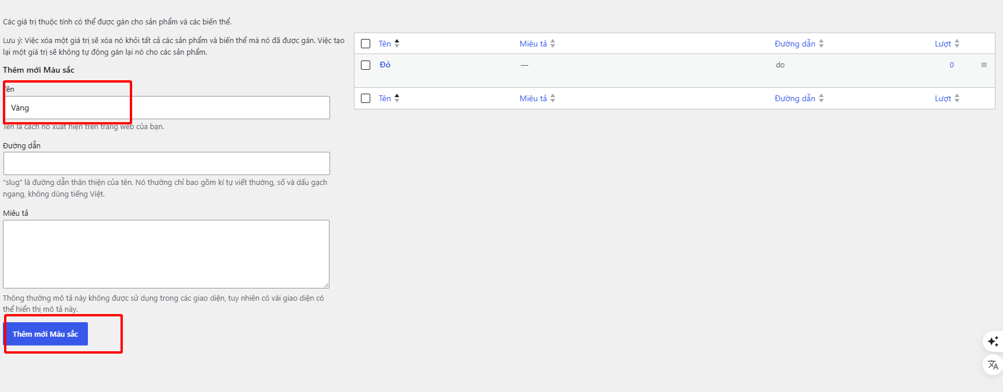Click the Đường dẫn field label
Image resolution: width=1003 pixels, height=392 pixels.
(x=22, y=145)
